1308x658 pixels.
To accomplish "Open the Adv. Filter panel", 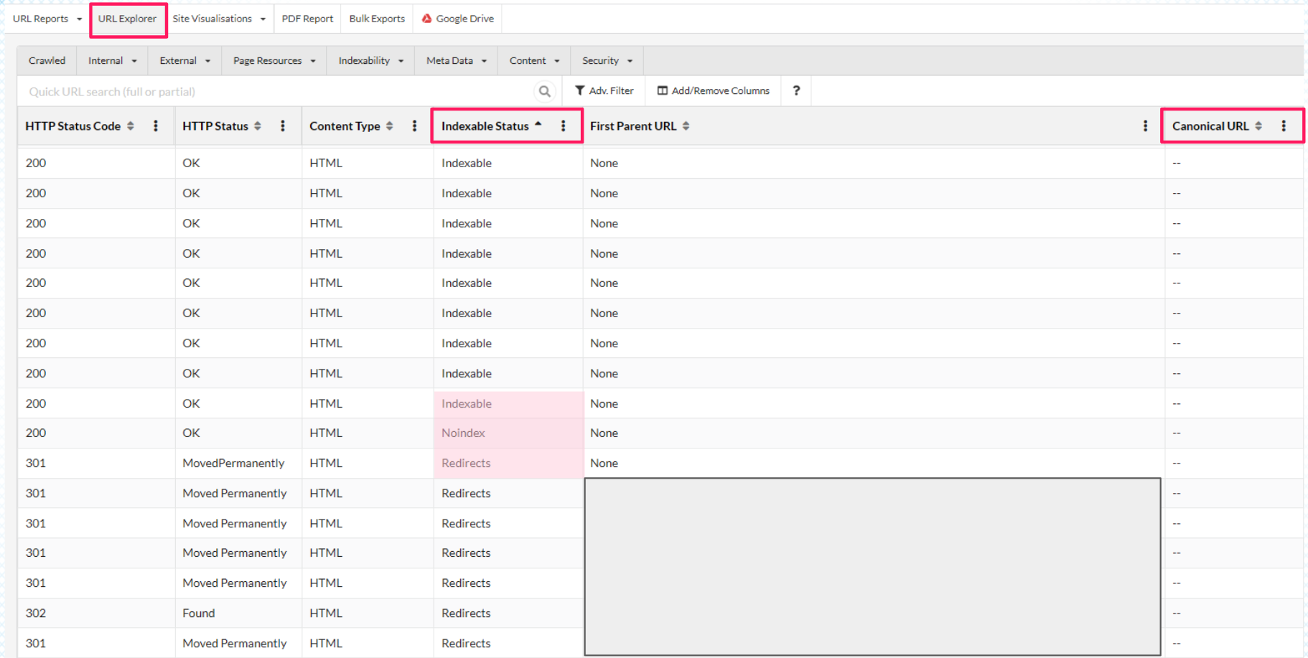I will [x=605, y=90].
